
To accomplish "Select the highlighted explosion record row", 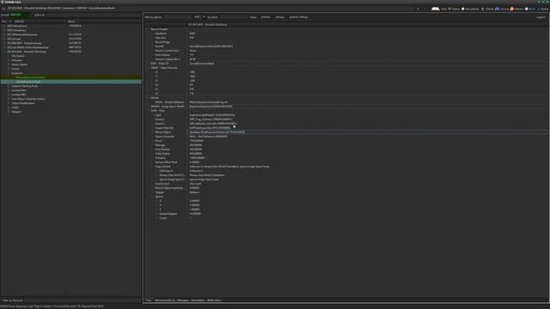I will pos(70,82).
